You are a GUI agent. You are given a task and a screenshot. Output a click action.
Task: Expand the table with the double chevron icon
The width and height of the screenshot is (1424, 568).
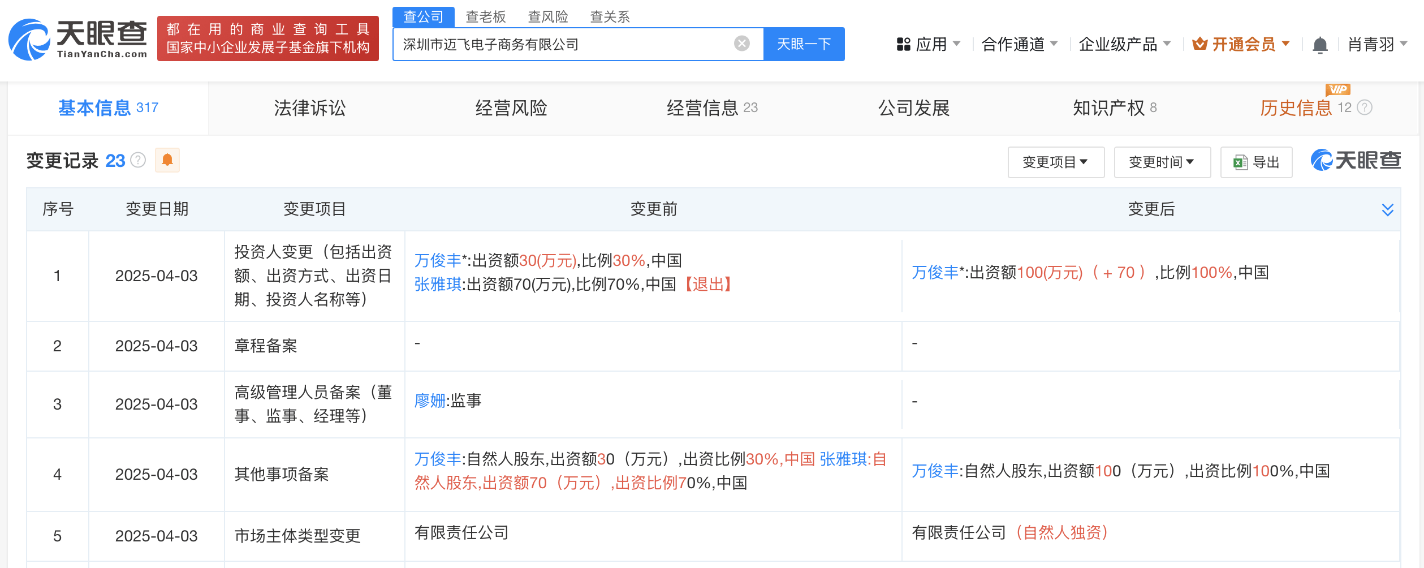[x=1387, y=209]
